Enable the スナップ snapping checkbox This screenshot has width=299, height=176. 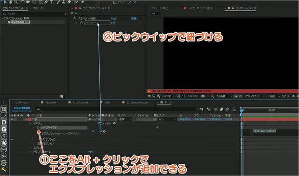tap(115, 2)
